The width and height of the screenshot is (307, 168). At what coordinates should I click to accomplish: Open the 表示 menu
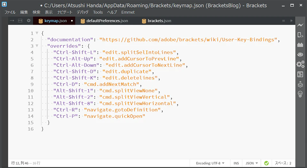(x=49, y=12)
